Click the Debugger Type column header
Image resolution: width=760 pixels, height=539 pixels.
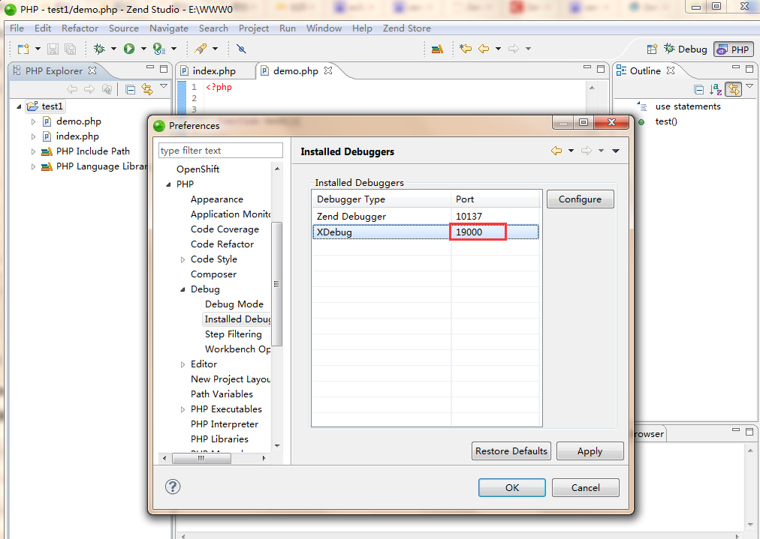381,199
